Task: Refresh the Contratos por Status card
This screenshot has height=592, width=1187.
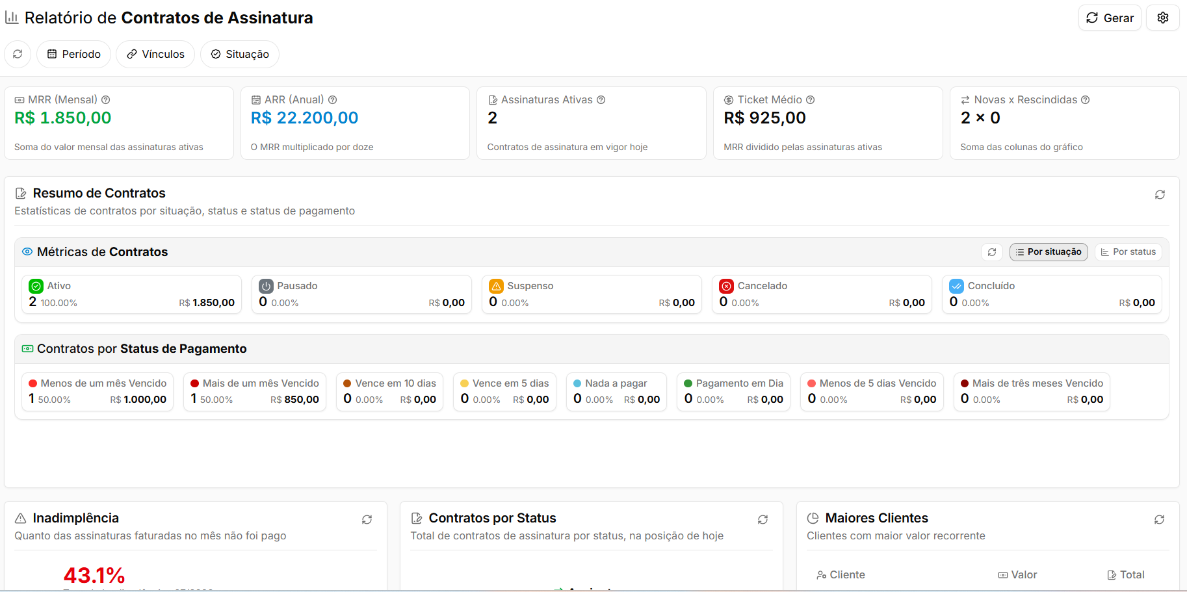Action: [x=763, y=519]
